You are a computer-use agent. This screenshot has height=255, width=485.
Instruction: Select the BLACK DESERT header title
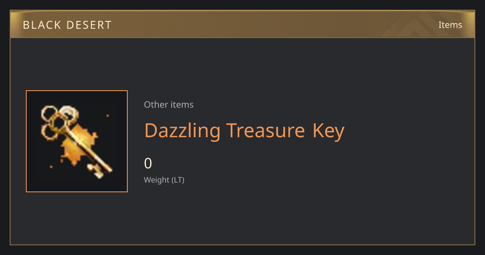click(x=67, y=25)
